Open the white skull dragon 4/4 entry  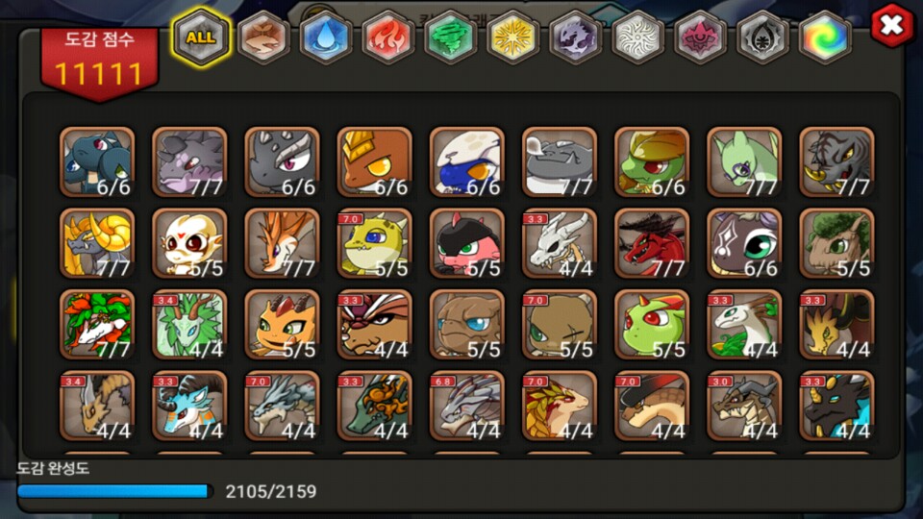point(560,243)
